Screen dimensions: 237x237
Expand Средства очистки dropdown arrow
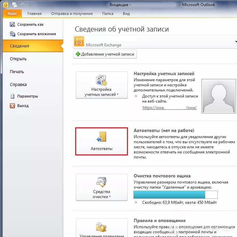110,197
